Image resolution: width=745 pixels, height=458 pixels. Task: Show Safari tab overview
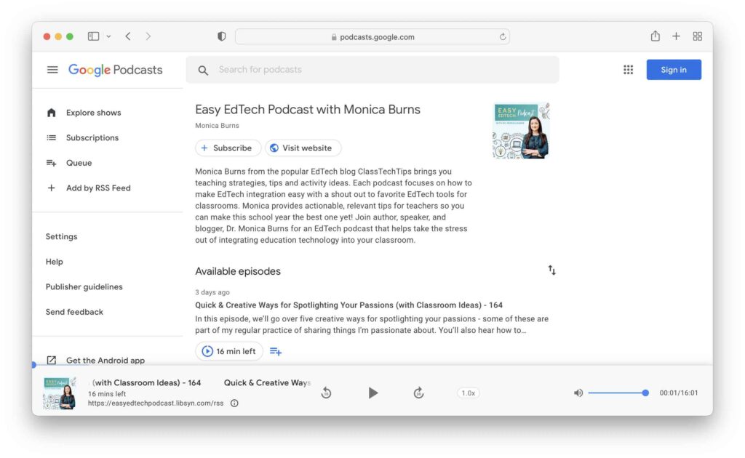698,36
